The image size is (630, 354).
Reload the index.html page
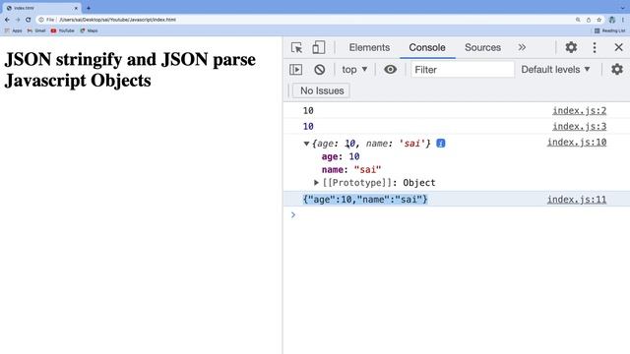[x=29, y=20]
